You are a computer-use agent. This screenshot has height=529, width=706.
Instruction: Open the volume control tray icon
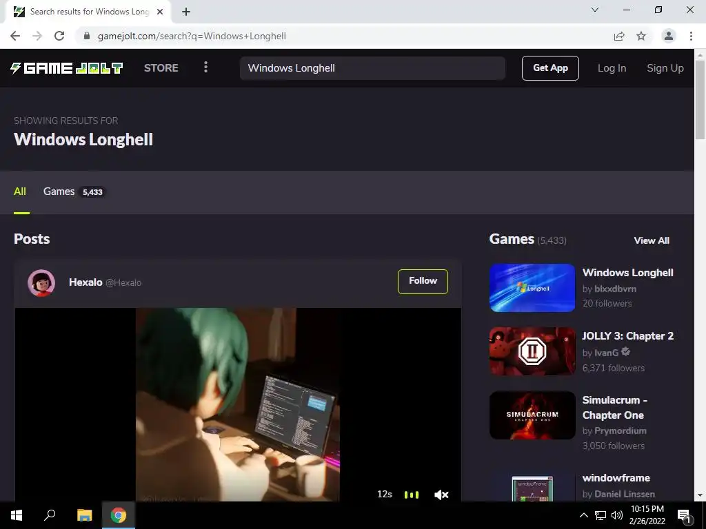pyautogui.click(x=617, y=515)
